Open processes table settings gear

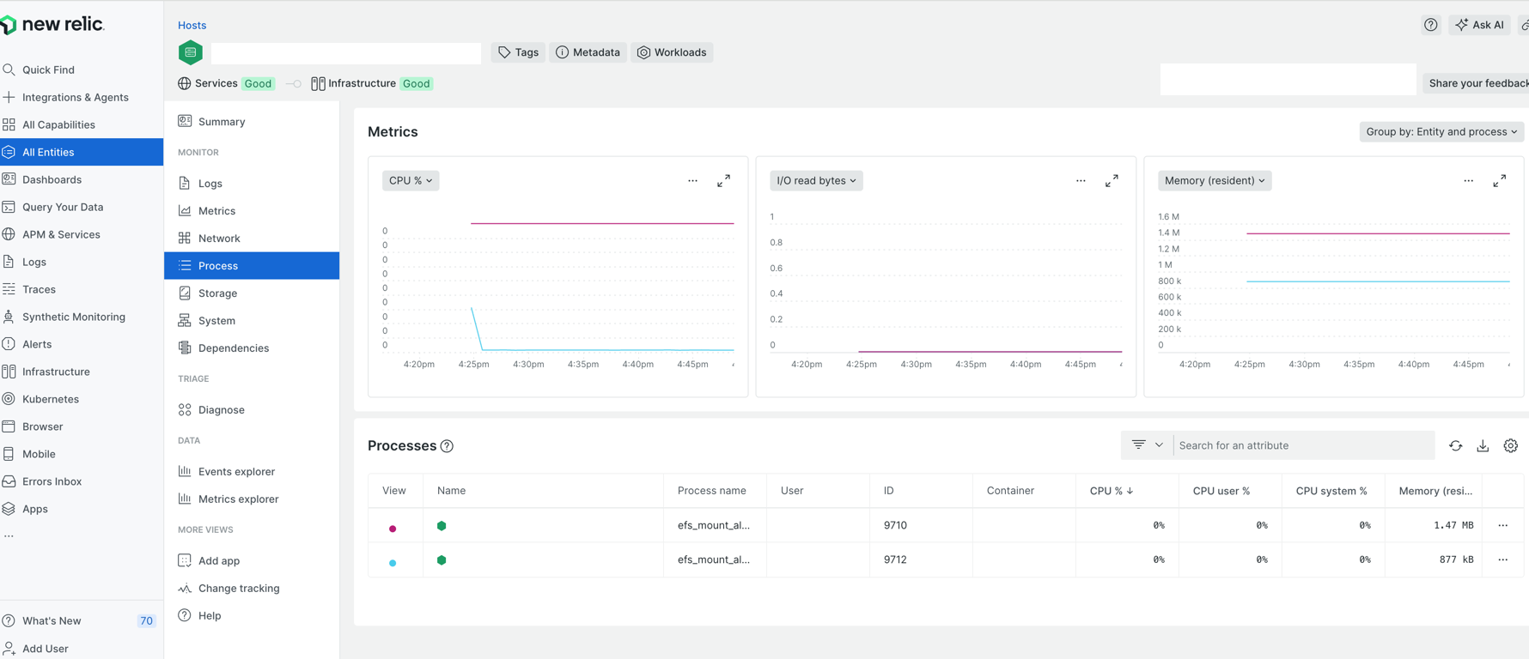pos(1510,445)
